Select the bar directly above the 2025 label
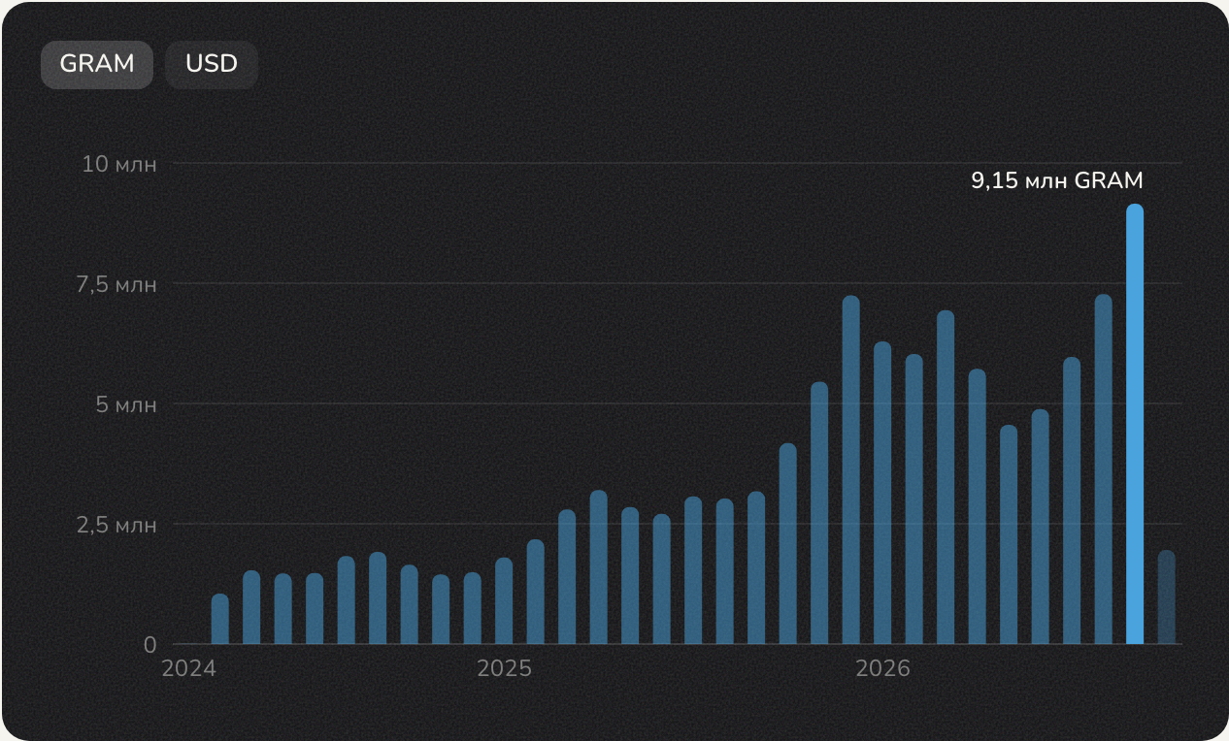The image size is (1229, 741). coord(504,600)
